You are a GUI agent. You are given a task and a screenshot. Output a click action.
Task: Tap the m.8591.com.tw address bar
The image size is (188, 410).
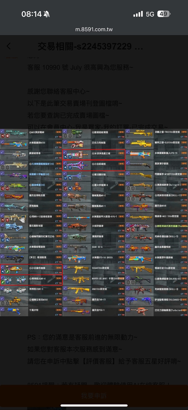click(94, 29)
